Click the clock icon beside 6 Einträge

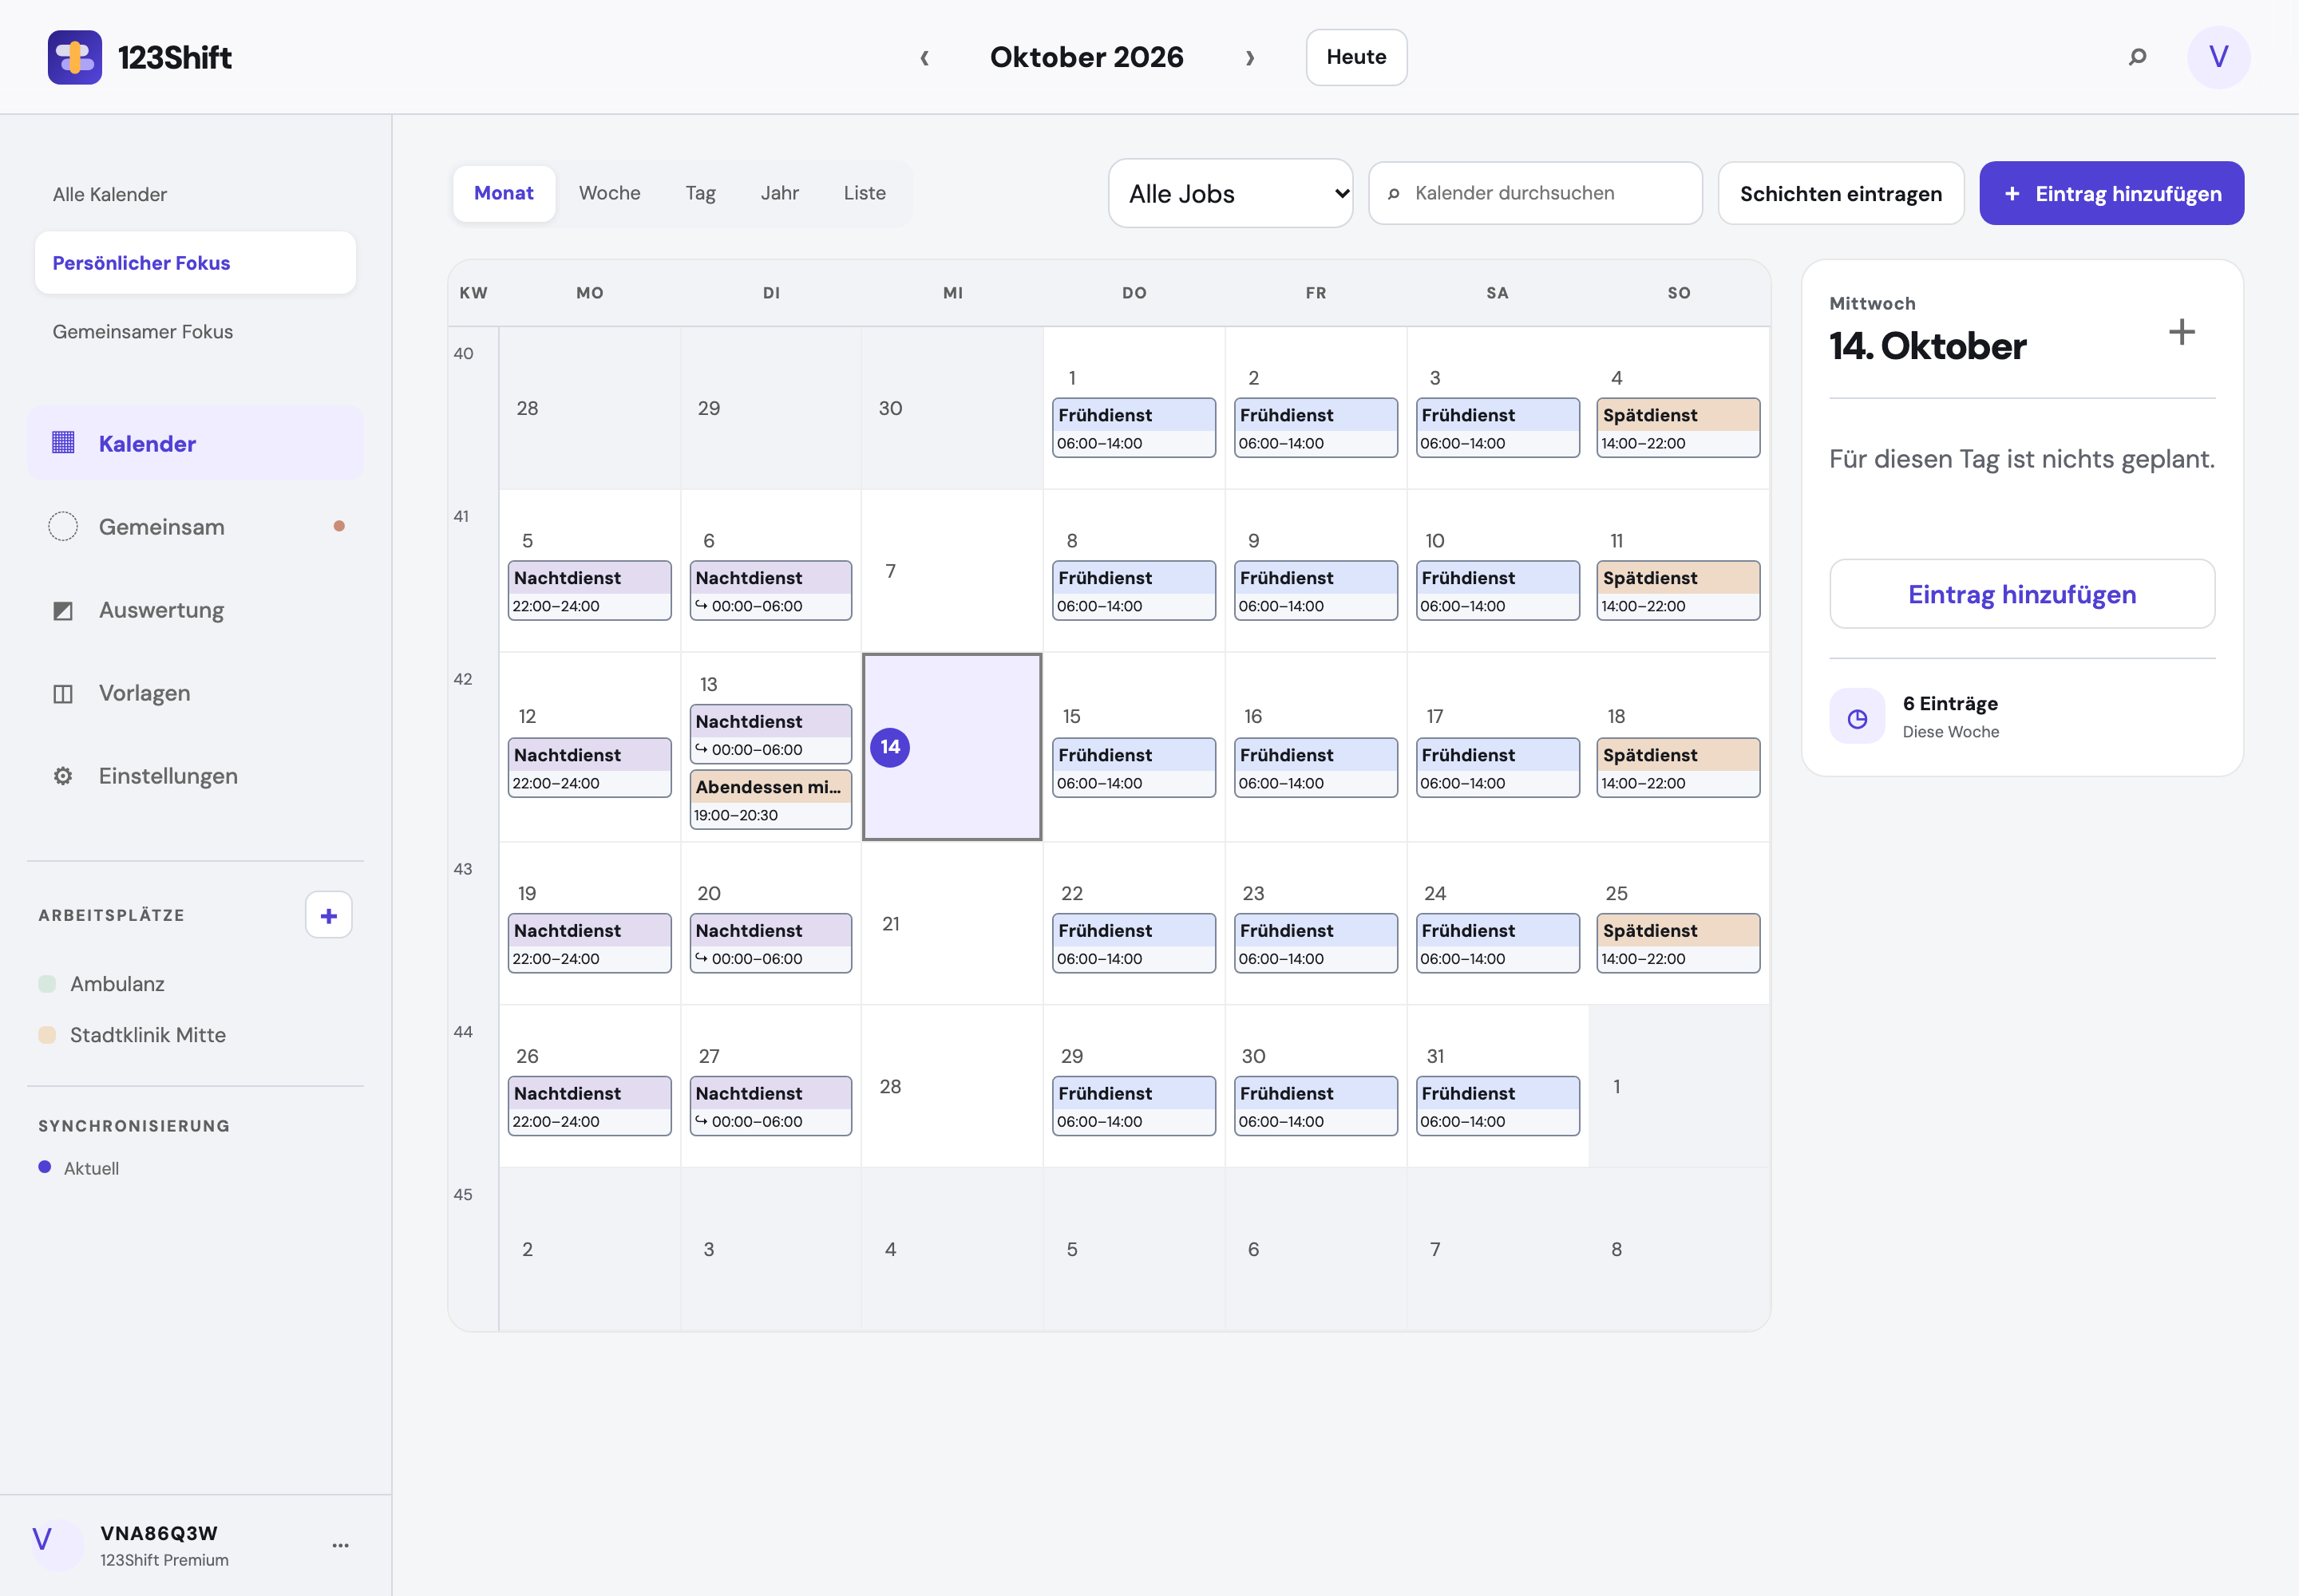tap(1857, 716)
